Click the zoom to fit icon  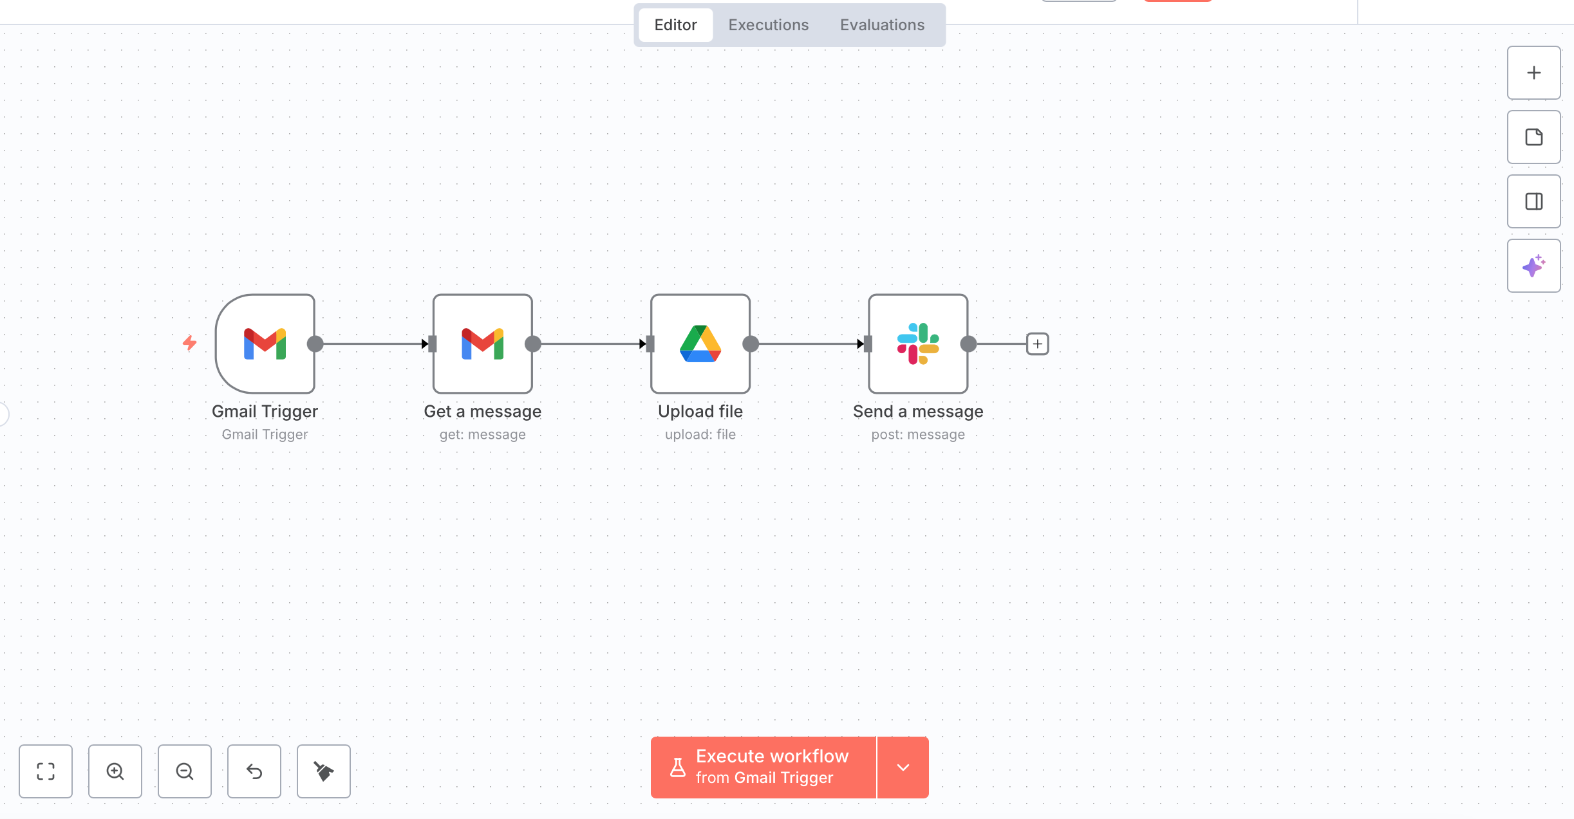(46, 771)
